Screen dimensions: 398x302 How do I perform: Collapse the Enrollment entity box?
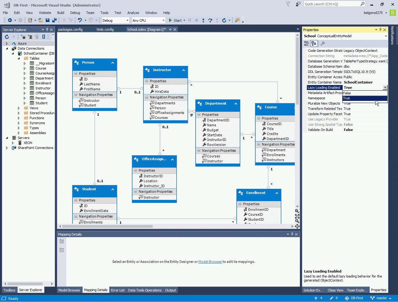[277, 193]
